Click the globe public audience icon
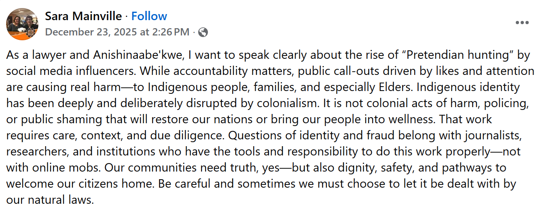Viewport: 538px width, 209px height. pos(203,32)
